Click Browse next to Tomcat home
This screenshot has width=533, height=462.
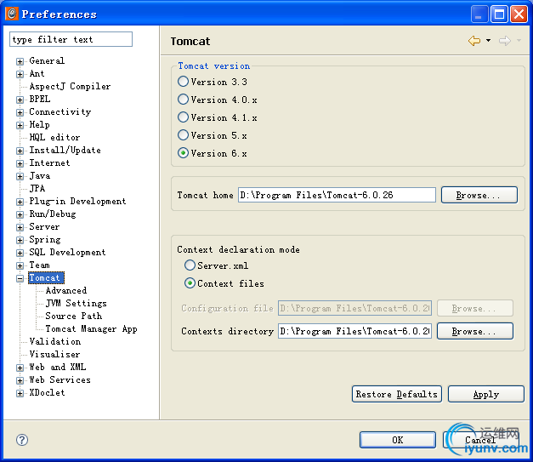[479, 195]
